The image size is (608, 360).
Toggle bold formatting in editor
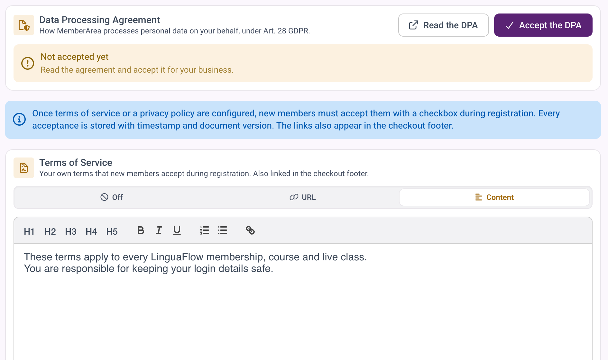coord(141,230)
